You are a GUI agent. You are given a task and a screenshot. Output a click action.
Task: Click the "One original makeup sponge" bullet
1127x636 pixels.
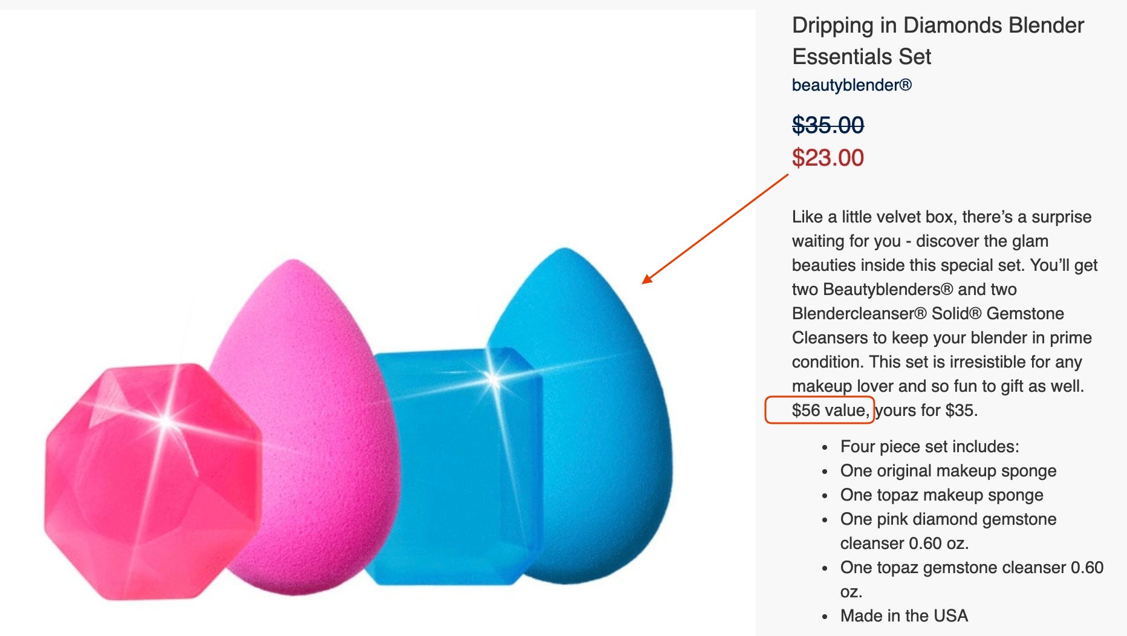[x=949, y=471]
